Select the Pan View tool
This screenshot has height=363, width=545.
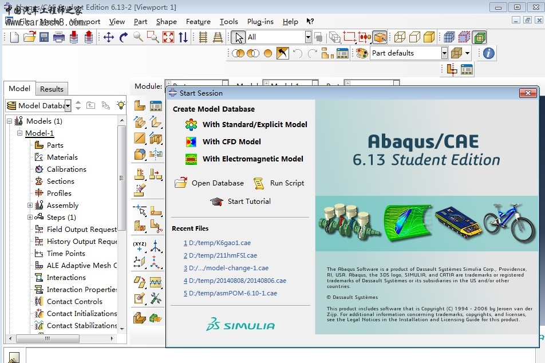(x=109, y=37)
